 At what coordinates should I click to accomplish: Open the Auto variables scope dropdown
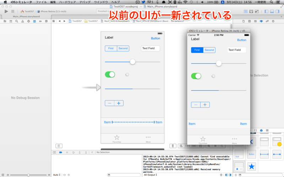[56, 175]
